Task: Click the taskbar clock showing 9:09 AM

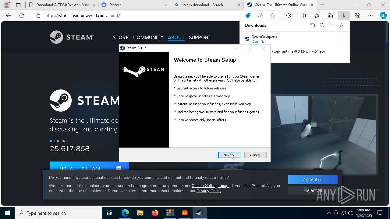Action: point(364,213)
